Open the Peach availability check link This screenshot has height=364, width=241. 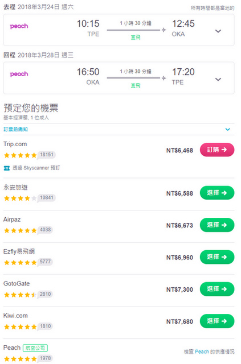click(x=209, y=351)
